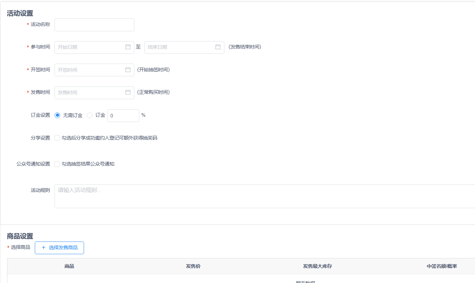The width and height of the screenshot is (475, 283).
Task: Click the (开始抽签时间) hint text
Action: [x=154, y=70]
